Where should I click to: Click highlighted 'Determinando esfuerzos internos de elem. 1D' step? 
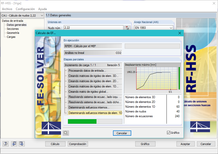95,113
